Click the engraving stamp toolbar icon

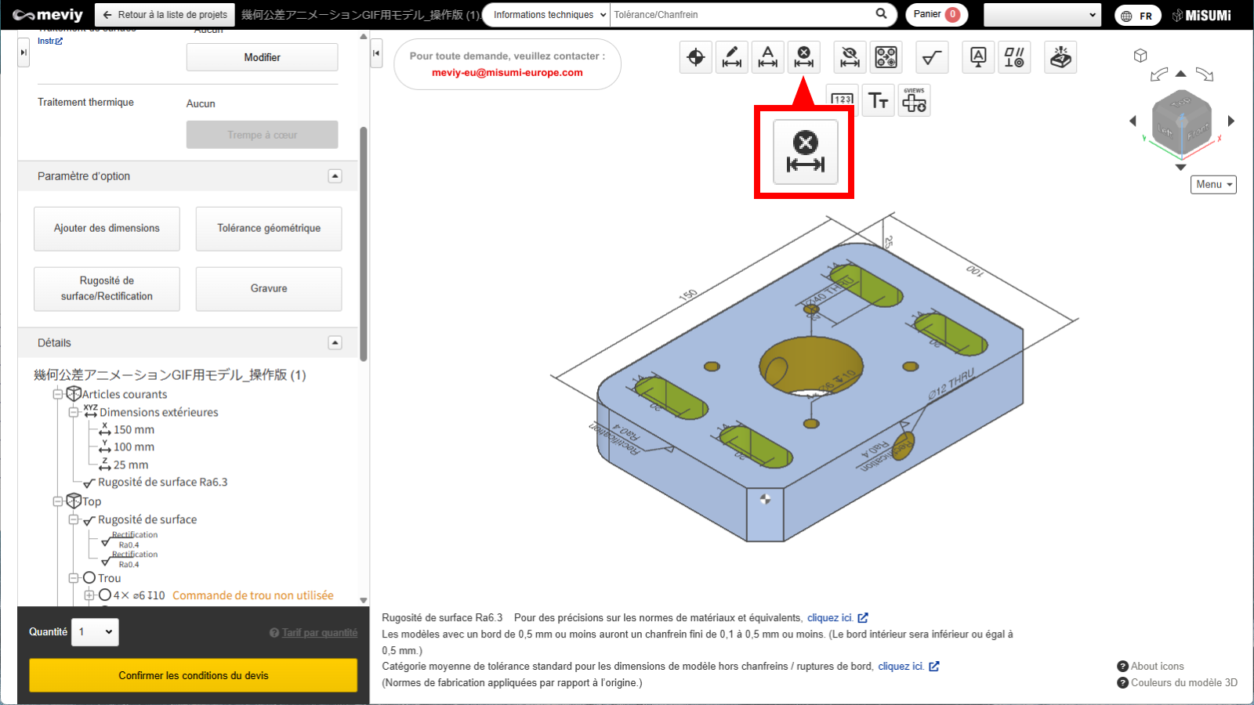pos(1060,57)
